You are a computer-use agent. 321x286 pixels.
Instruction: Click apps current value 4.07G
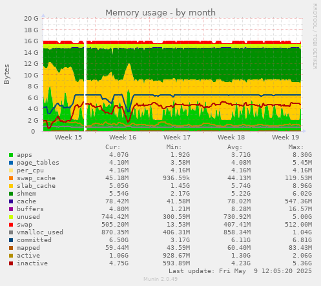pos(119,155)
